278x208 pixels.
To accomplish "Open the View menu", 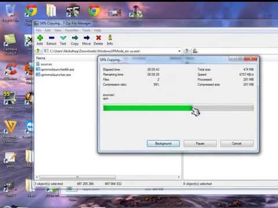I will tap(58, 30).
